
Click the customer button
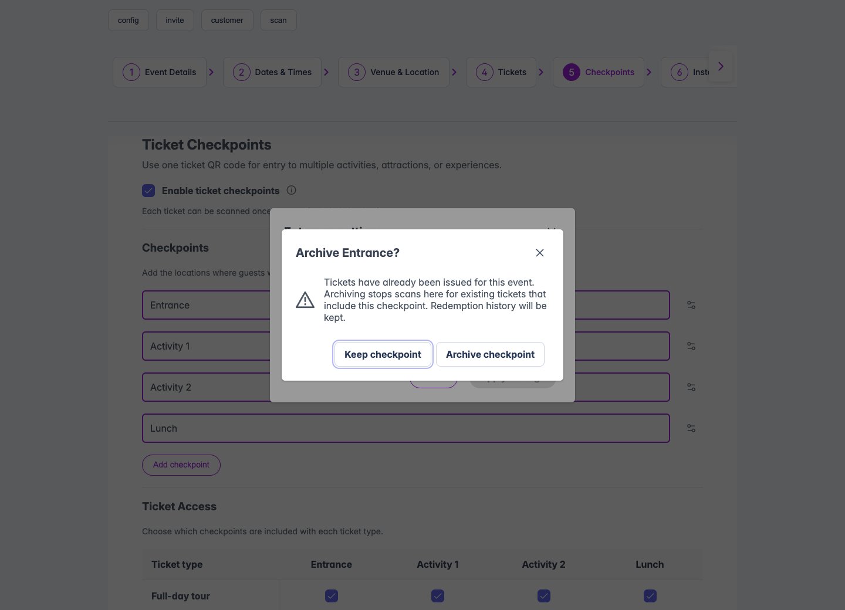[x=227, y=20]
